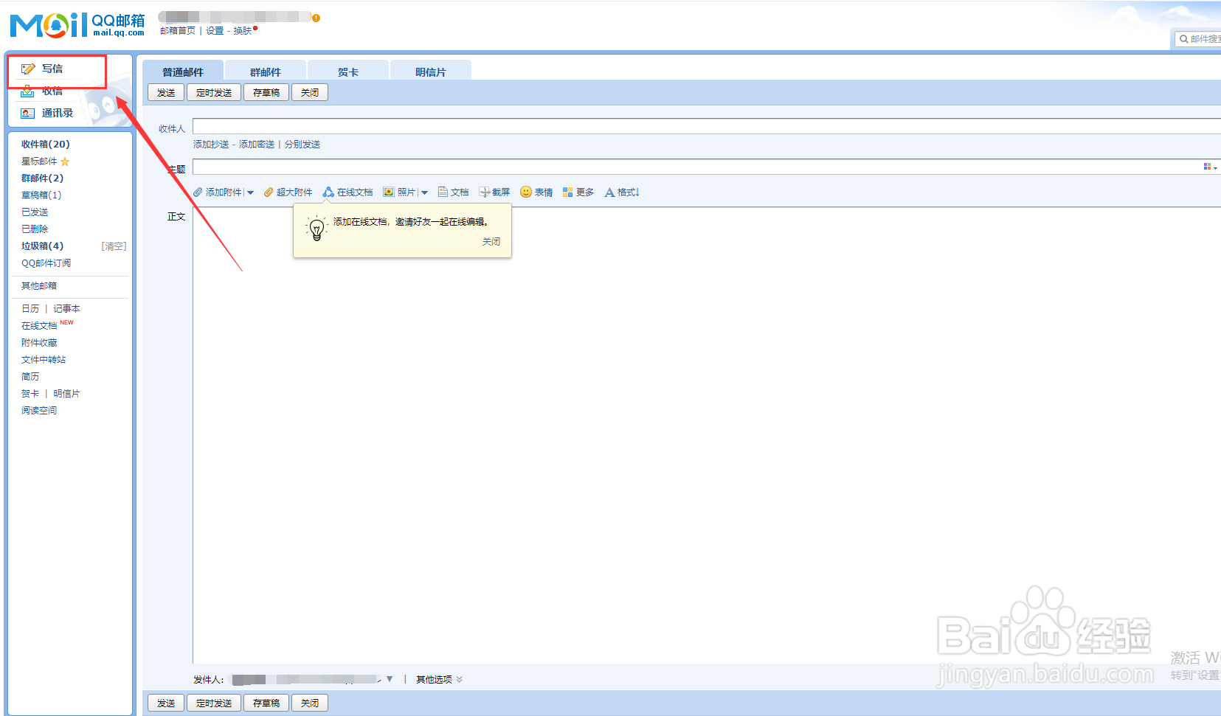Click the bottom 定时发送 button
Image resolution: width=1221 pixels, height=716 pixels.
coord(214,703)
